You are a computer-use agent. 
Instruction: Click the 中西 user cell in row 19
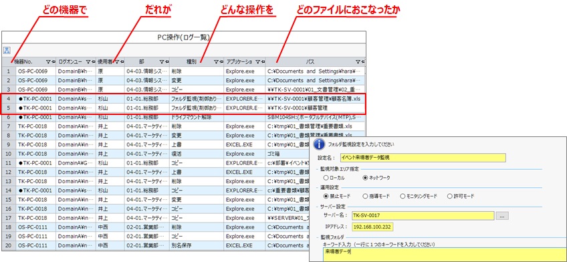point(110,237)
